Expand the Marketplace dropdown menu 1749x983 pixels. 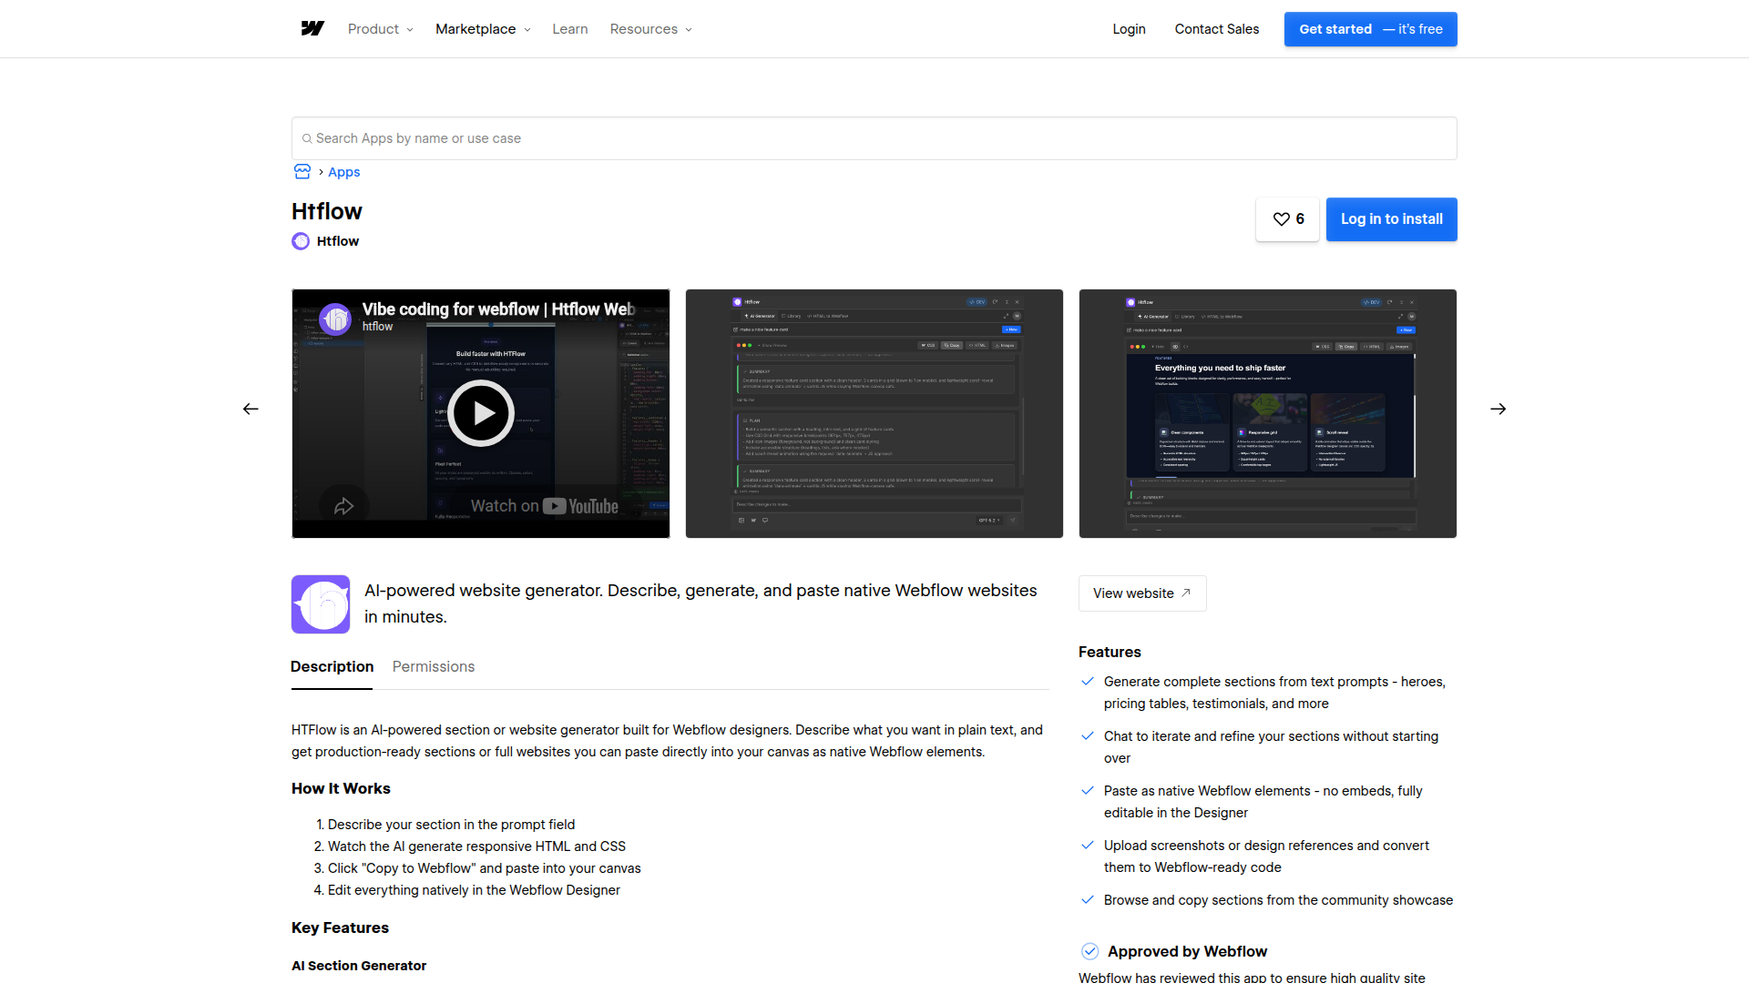tap(483, 29)
